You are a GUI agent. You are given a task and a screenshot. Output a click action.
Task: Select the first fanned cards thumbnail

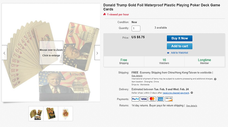pyautogui.click(x=36, y=114)
